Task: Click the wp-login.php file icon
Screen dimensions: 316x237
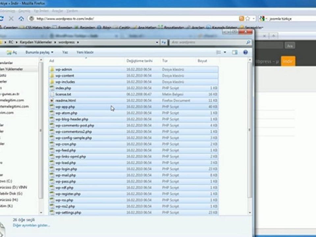Action: coord(52,169)
